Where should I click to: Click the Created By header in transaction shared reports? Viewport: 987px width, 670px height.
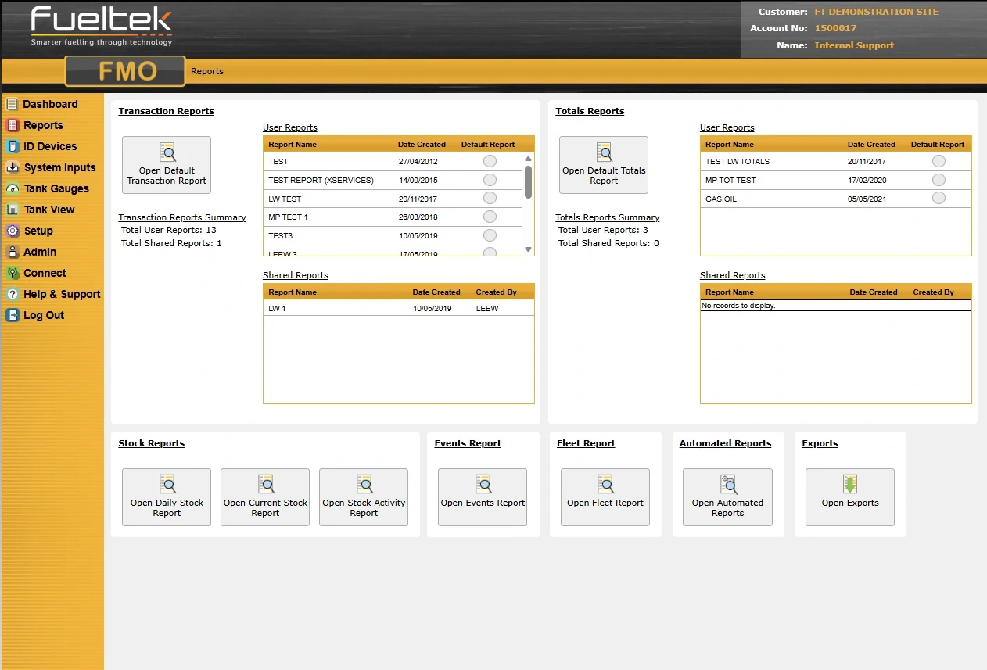(497, 292)
